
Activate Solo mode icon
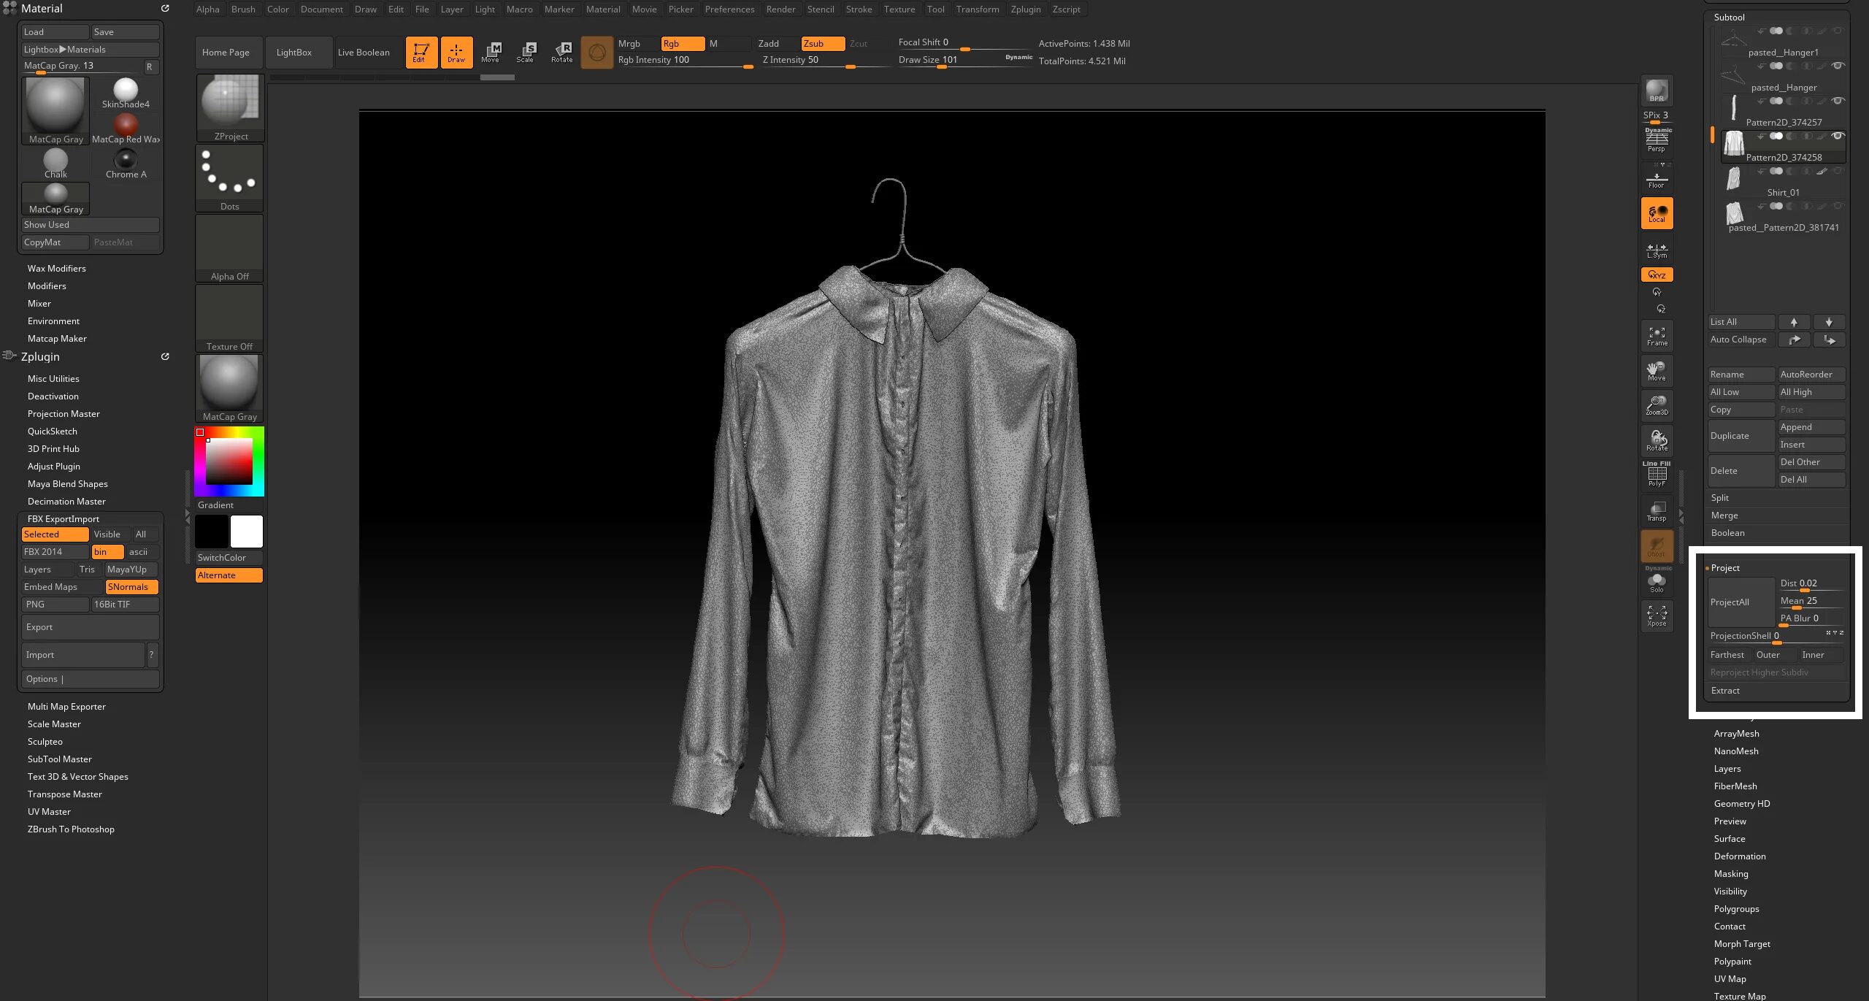pyautogui.click(x=1657, y=582)
